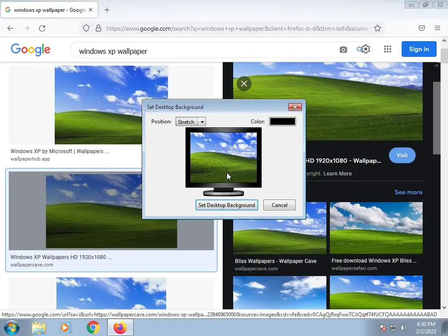Open Action Center flag in tray

pos(383,328)
